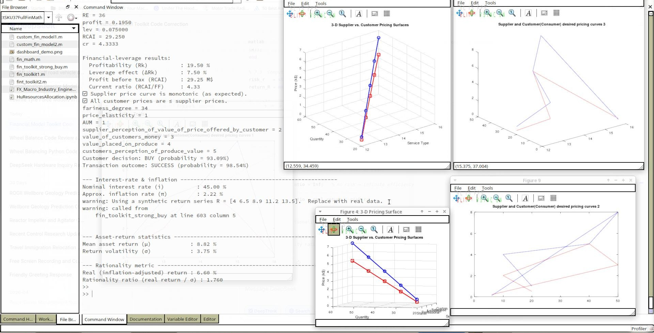Image resolution: width=654 pixels, height=333 pixels.
Task: Toggle grid icon in Figure 4 toolbar
Action: [x=419, y=230]
